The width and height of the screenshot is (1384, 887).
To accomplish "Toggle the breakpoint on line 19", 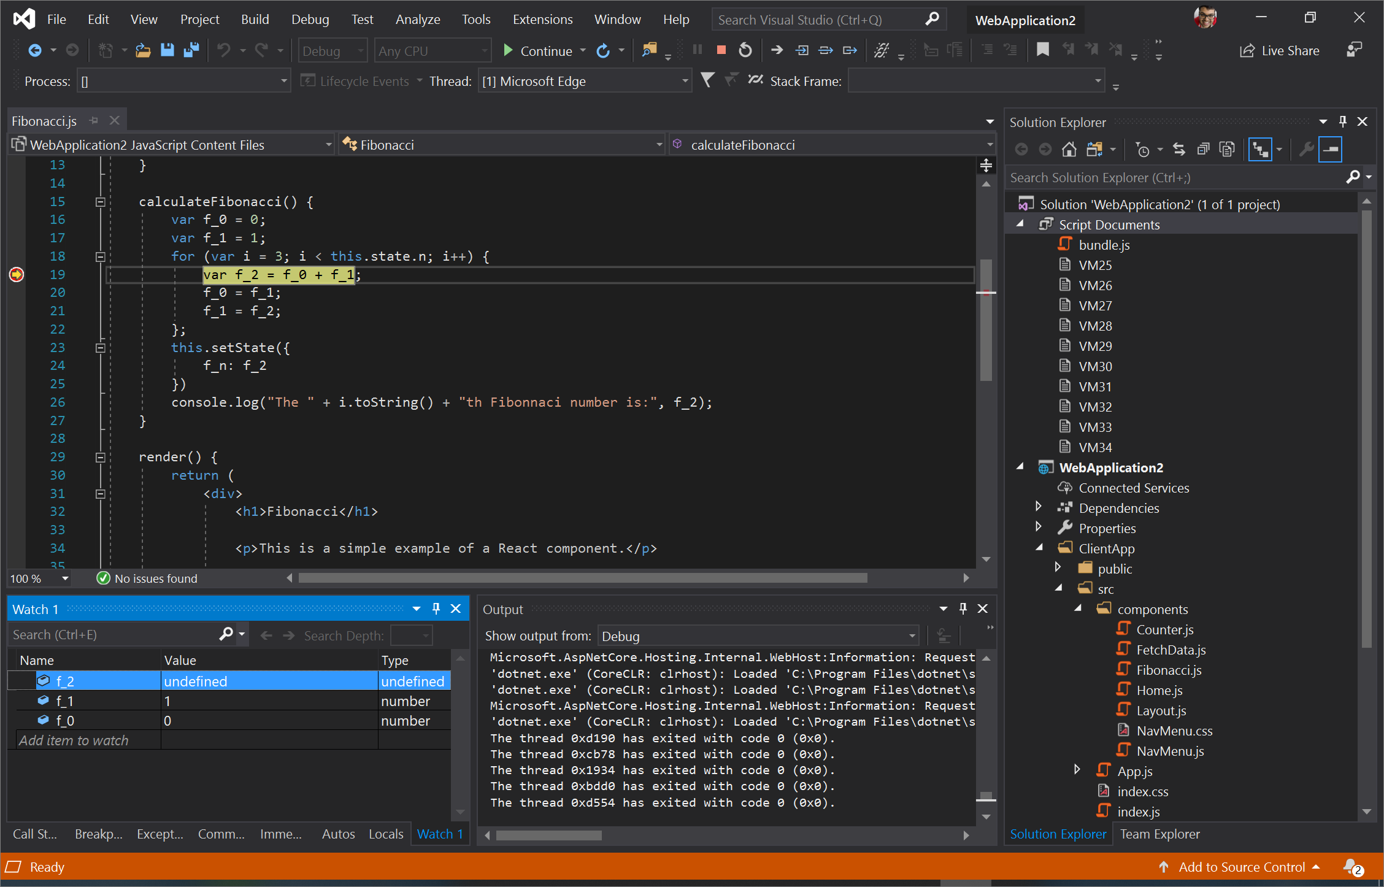I will point(17,275).
